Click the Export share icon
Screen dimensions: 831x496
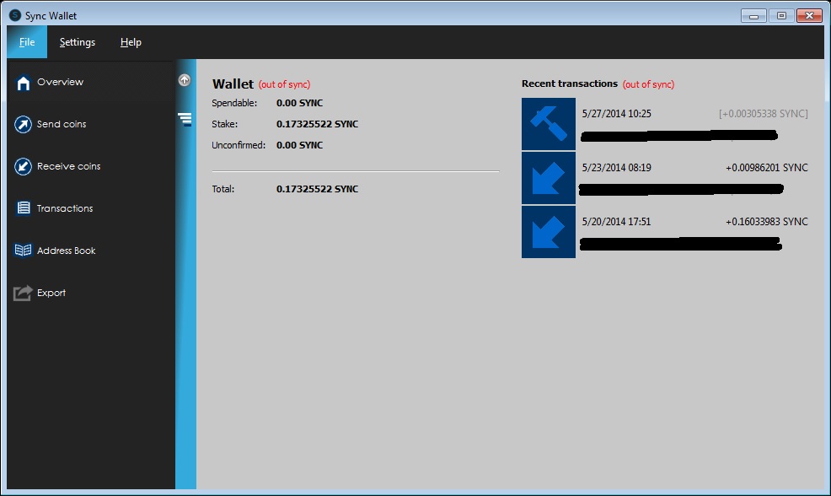pyautogui.click(x=23, y=293)
